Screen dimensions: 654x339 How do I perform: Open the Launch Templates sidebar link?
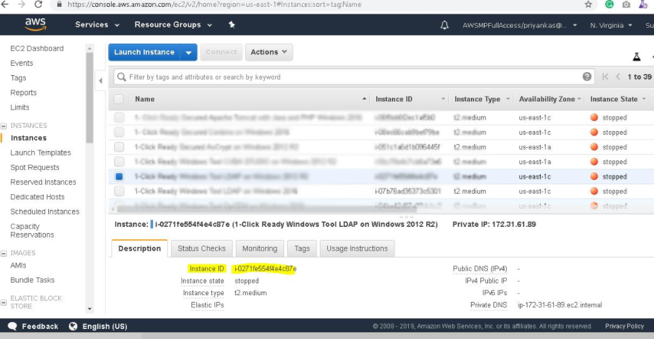41,153
